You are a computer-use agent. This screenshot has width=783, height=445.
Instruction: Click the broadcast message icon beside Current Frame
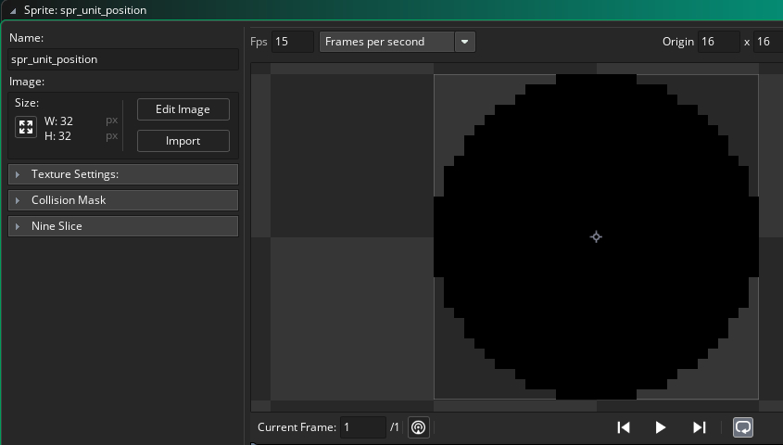point(419,427)
